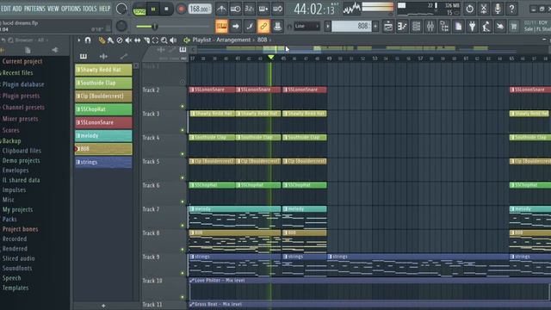Open pattern selector arrow left of 808
Viewport: 551px width, 310px height.
point(327,27)
